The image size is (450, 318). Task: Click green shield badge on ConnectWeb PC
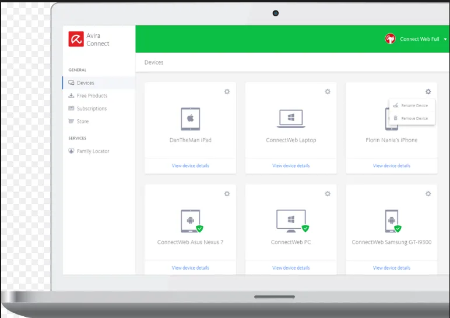tap(305, 228)
